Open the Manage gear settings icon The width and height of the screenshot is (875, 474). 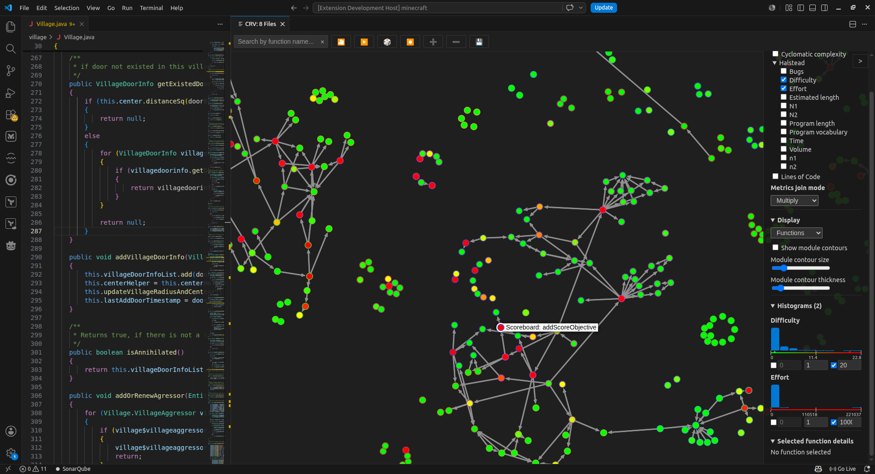[11, 453]
